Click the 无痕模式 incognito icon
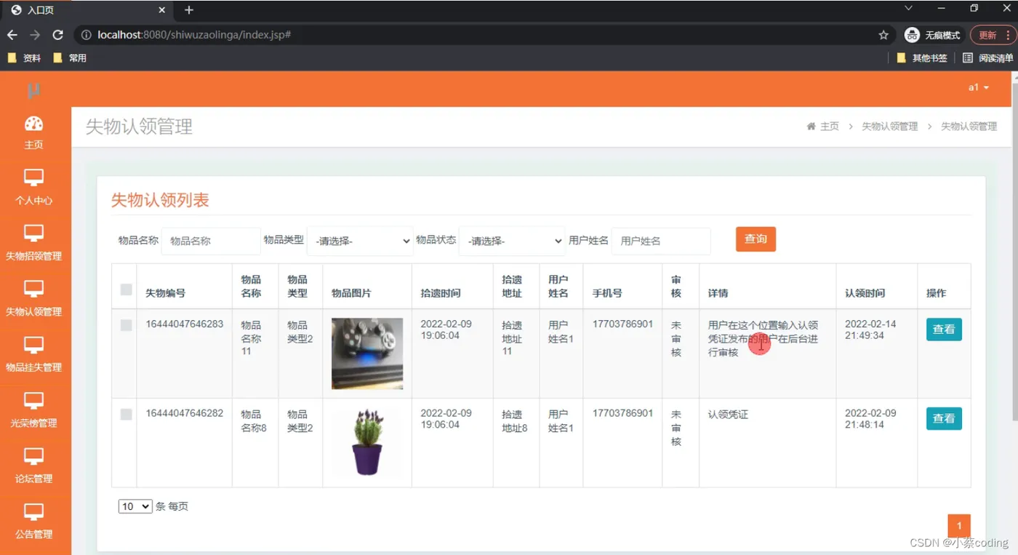The height and width of the screenshot is (555, 1018). point(912,35)
